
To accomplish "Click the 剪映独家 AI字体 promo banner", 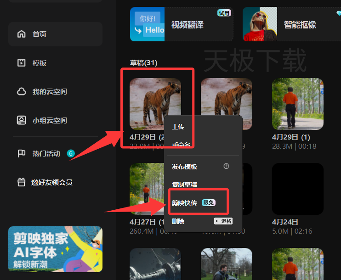I will pos(55,249).
